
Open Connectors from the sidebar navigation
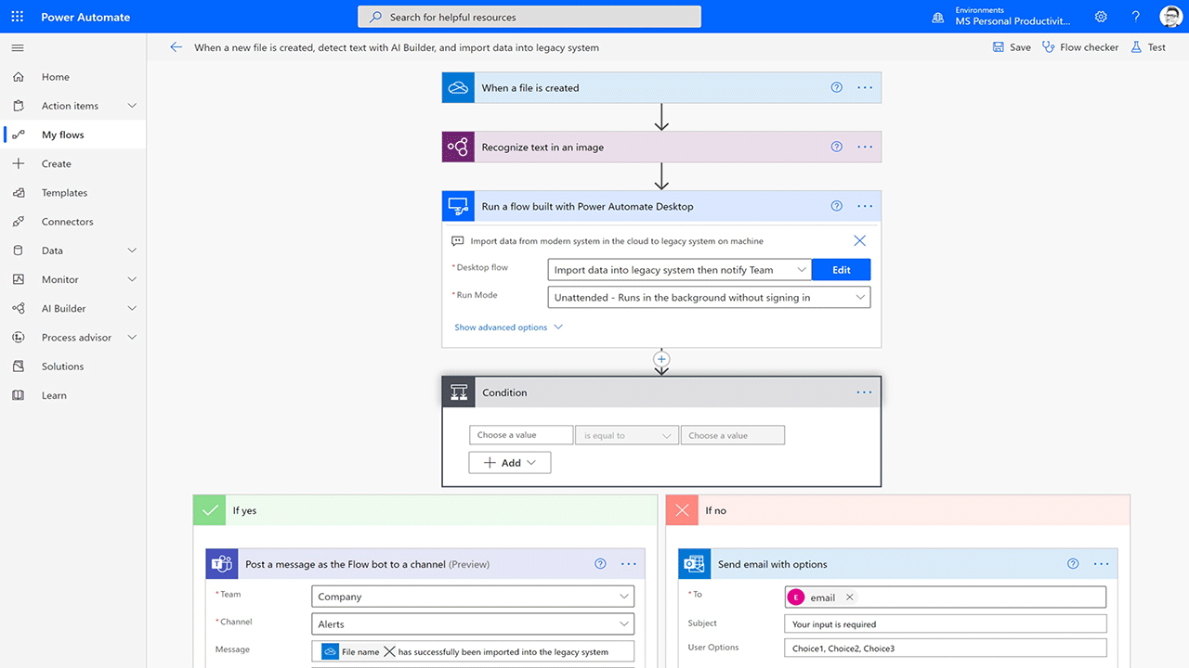tap(67, 221)
